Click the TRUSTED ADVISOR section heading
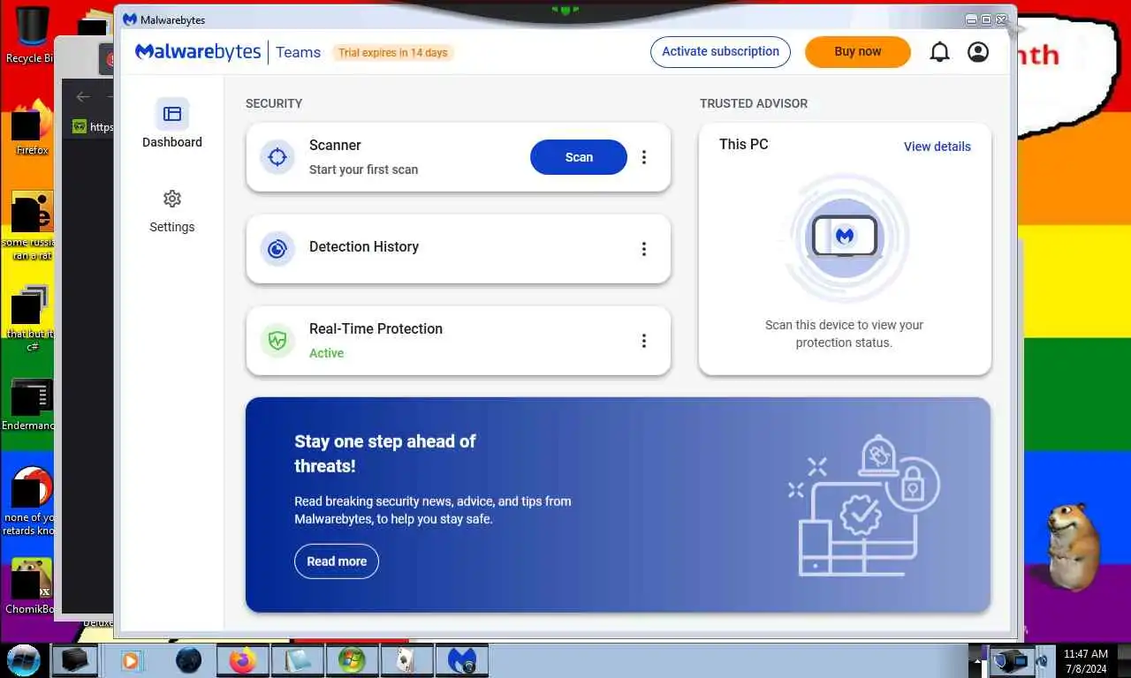 (x=754, y=103)
